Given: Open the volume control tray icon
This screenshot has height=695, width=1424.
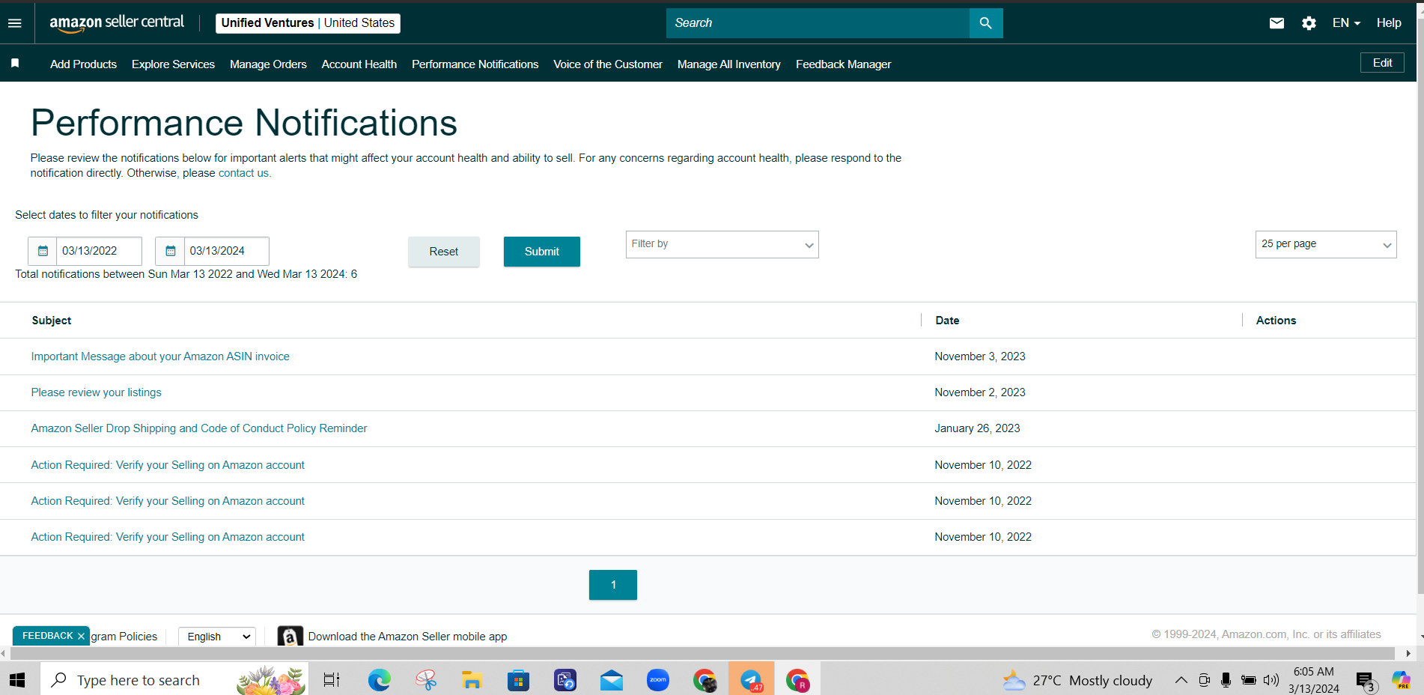Looking at the screenshot, I should [1271, 680].
